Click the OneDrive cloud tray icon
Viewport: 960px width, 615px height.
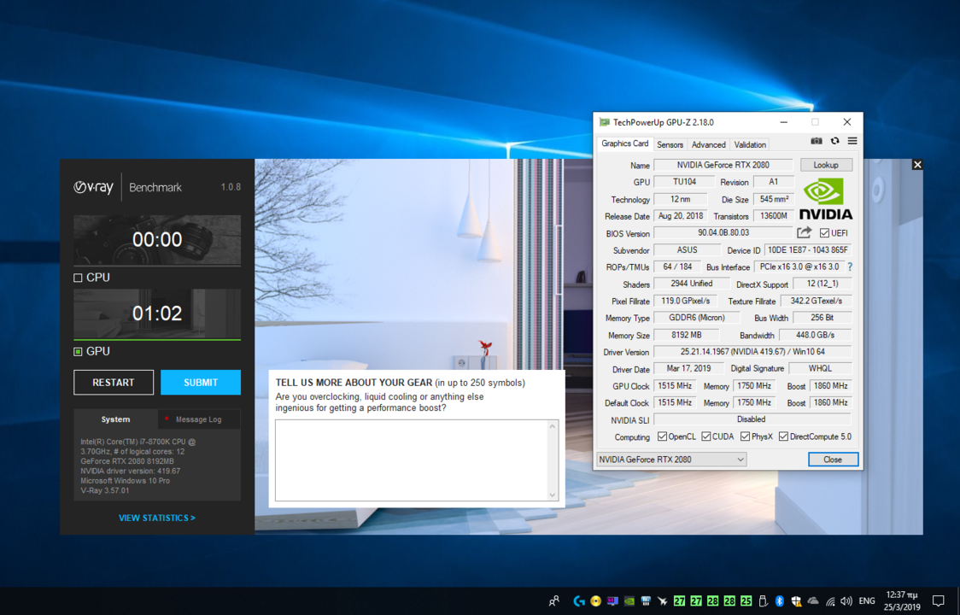click(813, 600)
